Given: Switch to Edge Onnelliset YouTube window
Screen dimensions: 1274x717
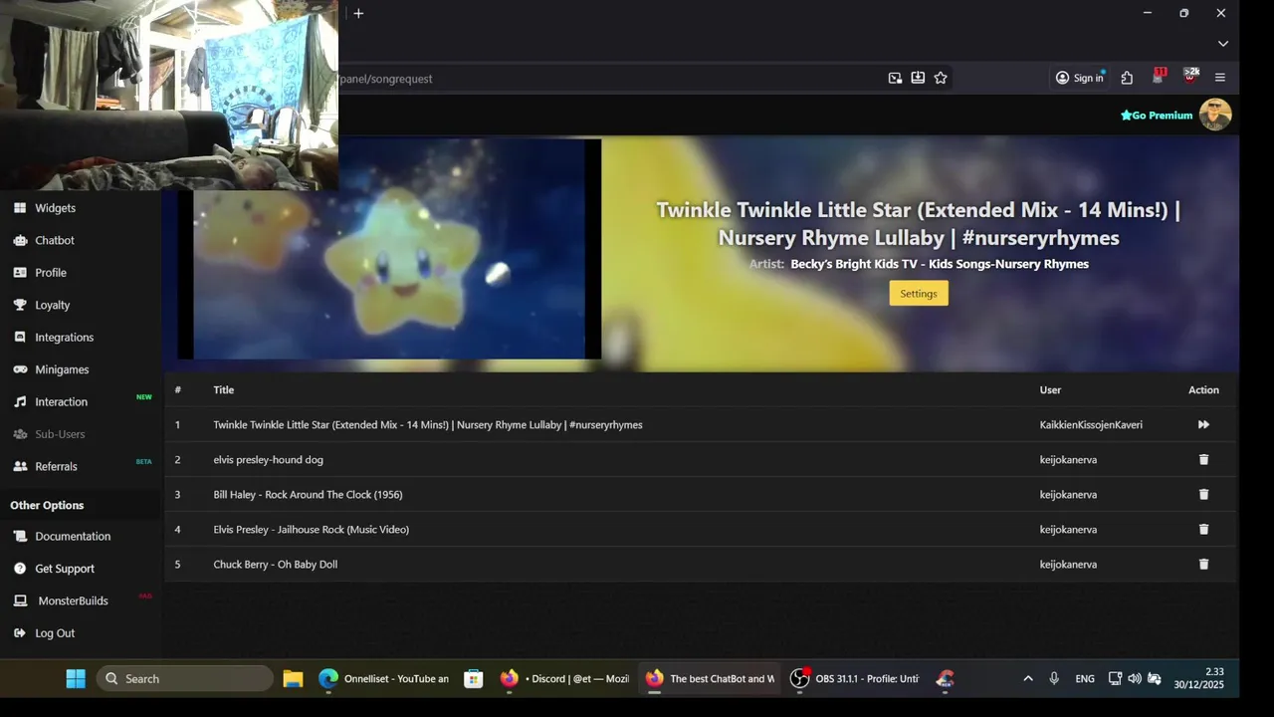Looking at the screenshot, I should point(384,678).
